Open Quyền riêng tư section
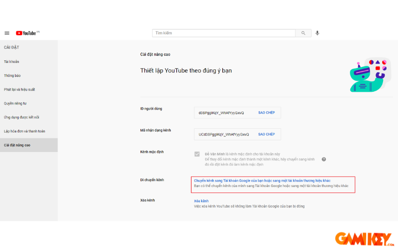Screen dimensions: 398x248 [29, 104]
